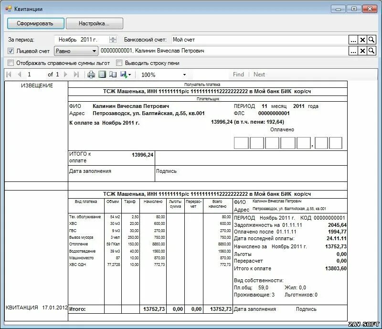Go to previous report page
382x329 pixels.
pyautogui.click(x=20, y=74)
